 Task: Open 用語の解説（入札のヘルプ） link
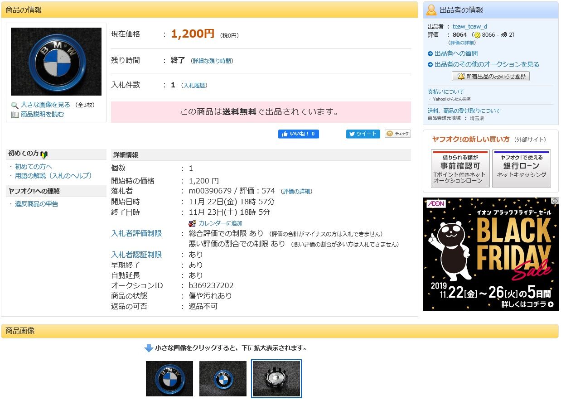click(53, 176)
